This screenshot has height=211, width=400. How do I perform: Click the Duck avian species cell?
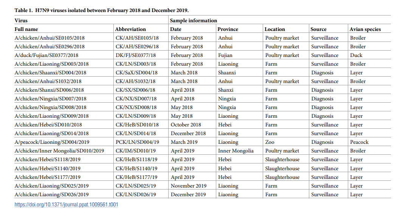click(x=356, y=55)
